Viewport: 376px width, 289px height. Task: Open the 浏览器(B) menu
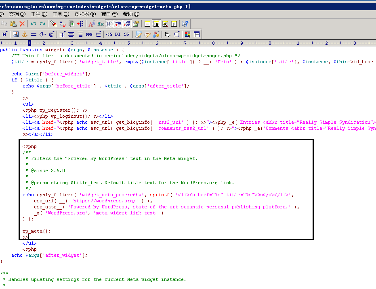tap(85, 14)
